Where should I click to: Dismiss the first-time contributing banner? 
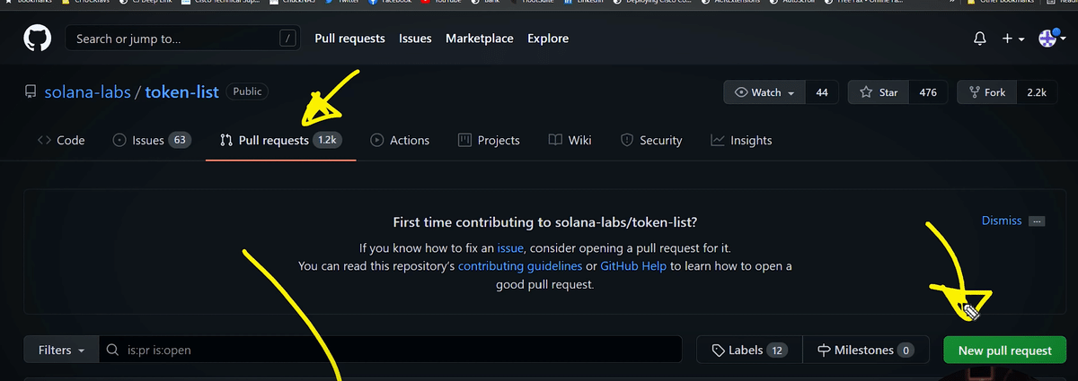point(1002,221)
